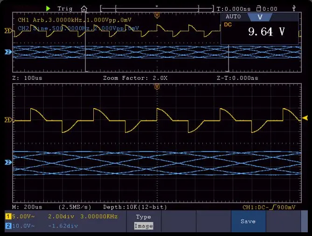Image resolution: width=312 pixels, height=236 pixels.
Task: Click the CH1 marker in overview window
Action: (x=7, y=31)
